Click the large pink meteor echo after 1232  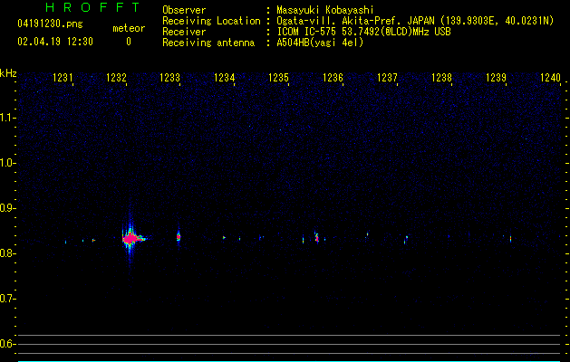130,239
